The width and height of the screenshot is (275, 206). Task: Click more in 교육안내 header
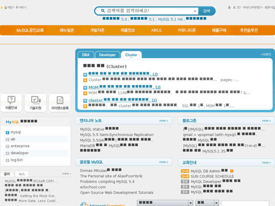(266, 163)
